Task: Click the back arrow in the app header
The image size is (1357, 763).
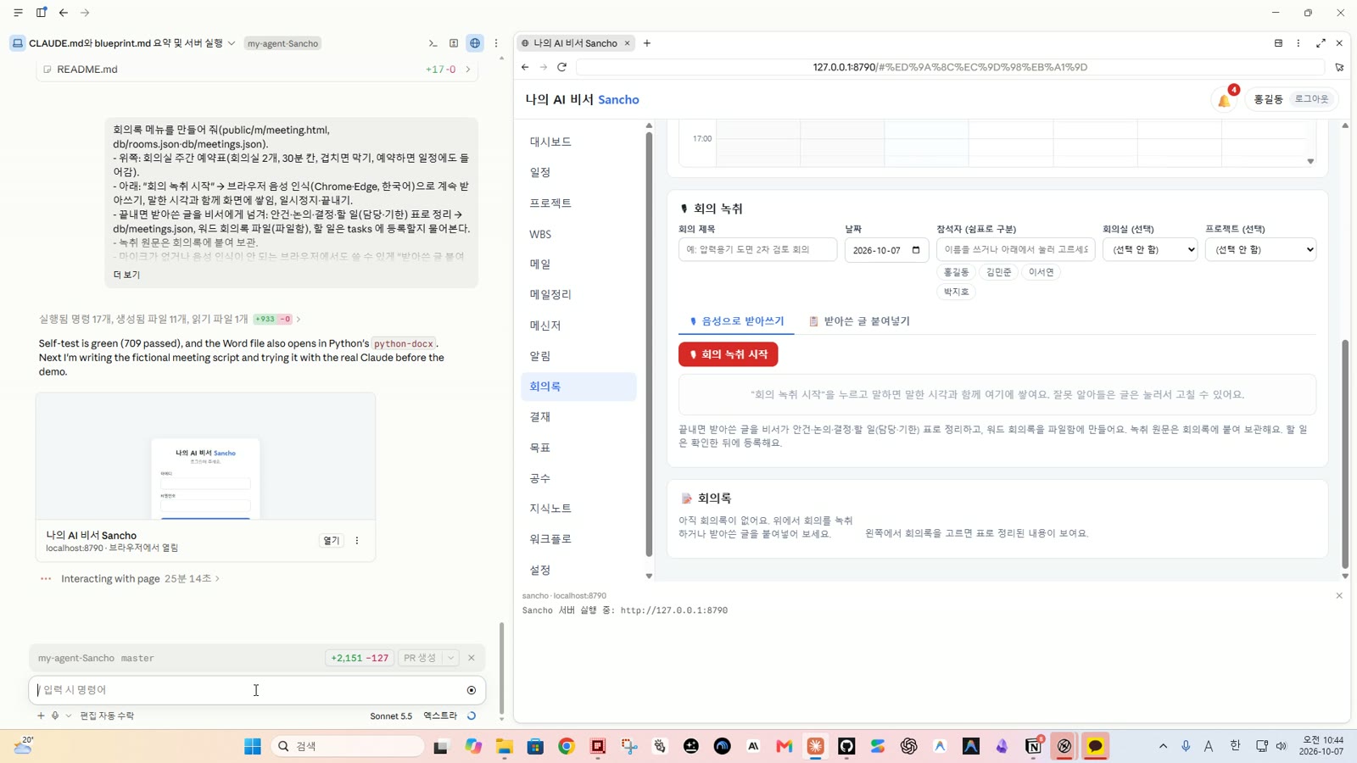Action: pyautogui.click(x=64, y=13)
